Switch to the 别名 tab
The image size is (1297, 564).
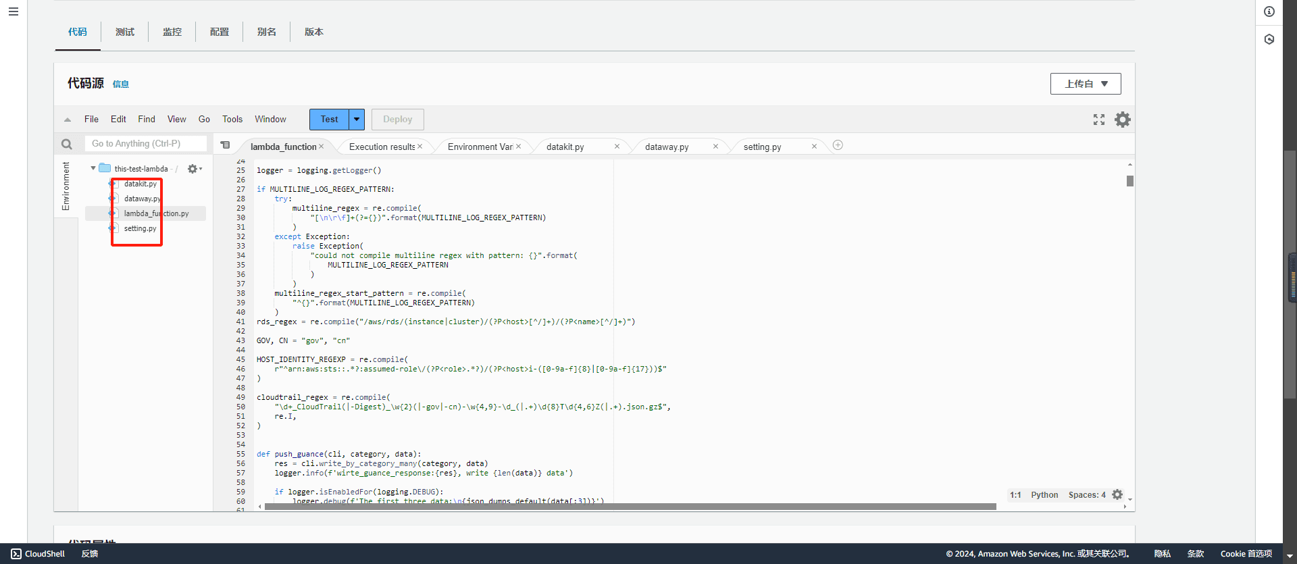[267, 32]
